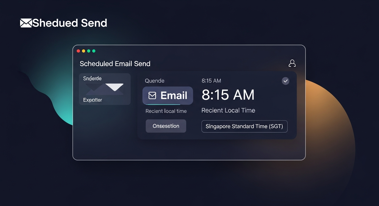Image resolution: width=379 pixels, height=206 pixels.
Task: Select the Exeotter tab
Action: (92, 100)
